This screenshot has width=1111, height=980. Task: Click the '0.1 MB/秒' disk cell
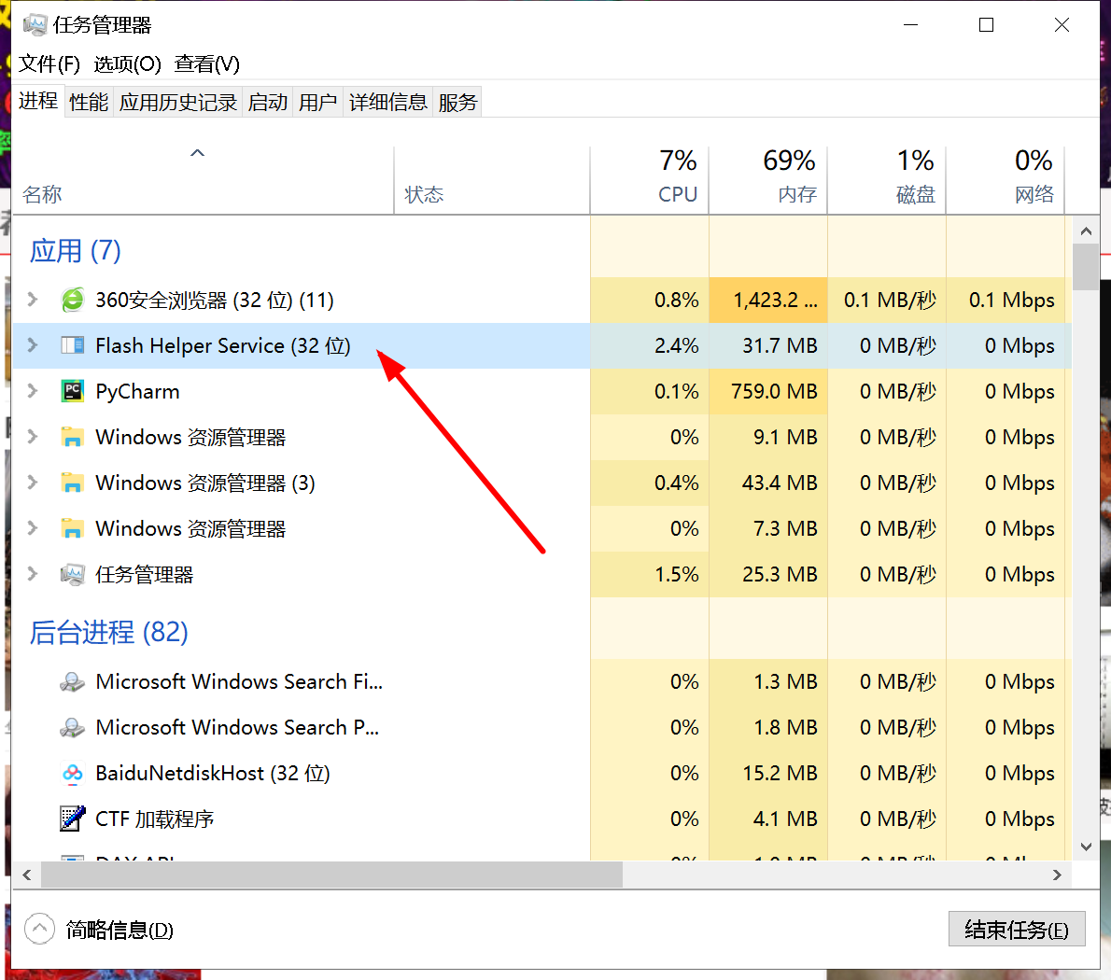point(887,301)
